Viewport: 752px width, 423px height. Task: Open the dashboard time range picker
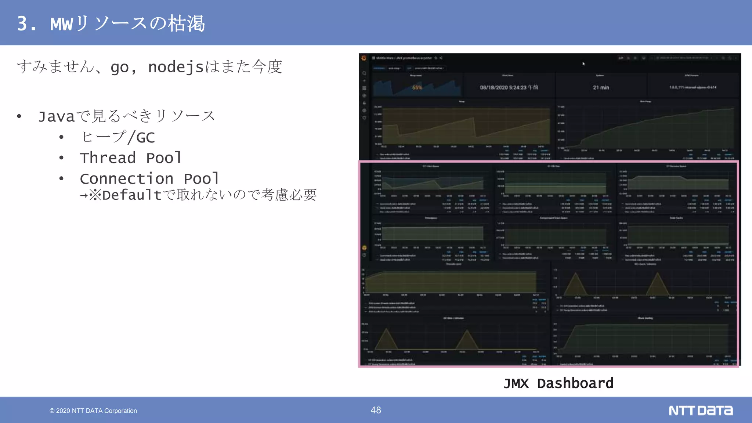(684, 58)
